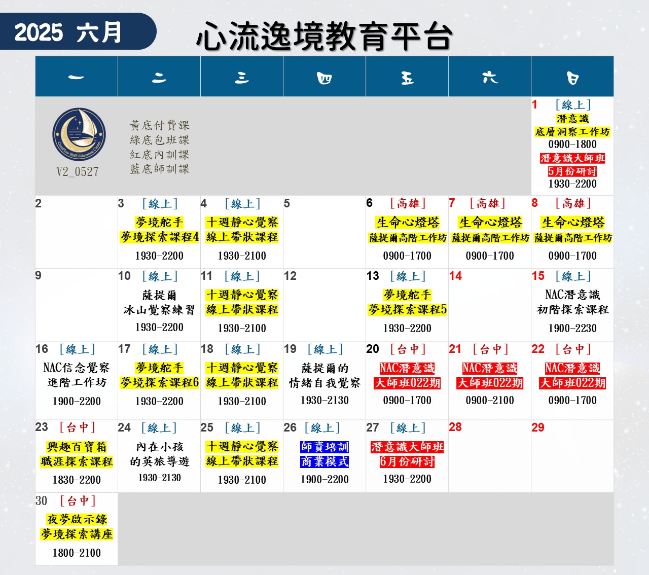Click the Wednesday 三 column header
The height and width of the screenshot is (575, 649).
point(242,77)
